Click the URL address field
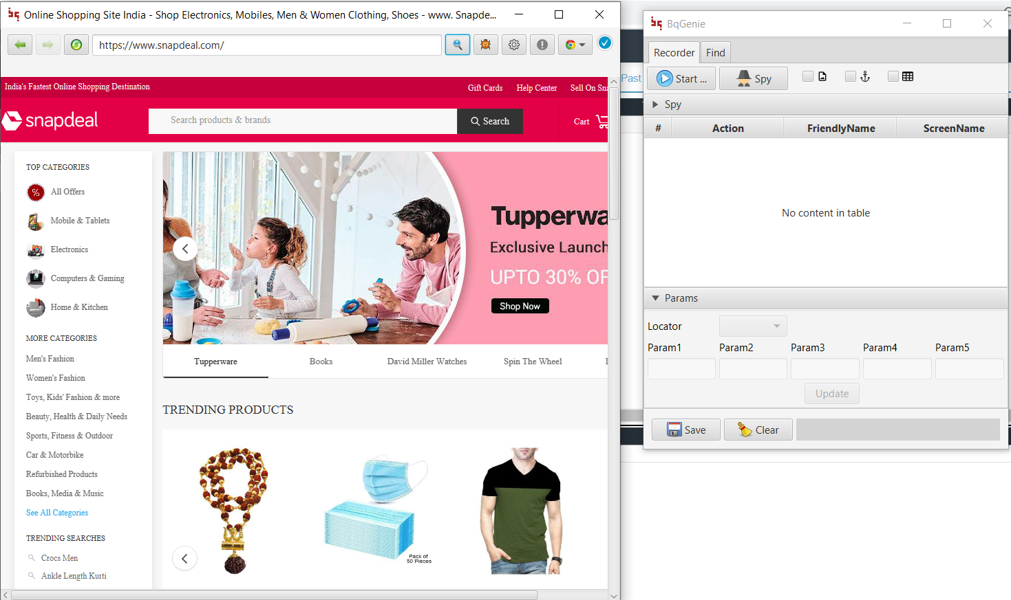Viewport: 1011px width, 600px height. coord(267,45)
